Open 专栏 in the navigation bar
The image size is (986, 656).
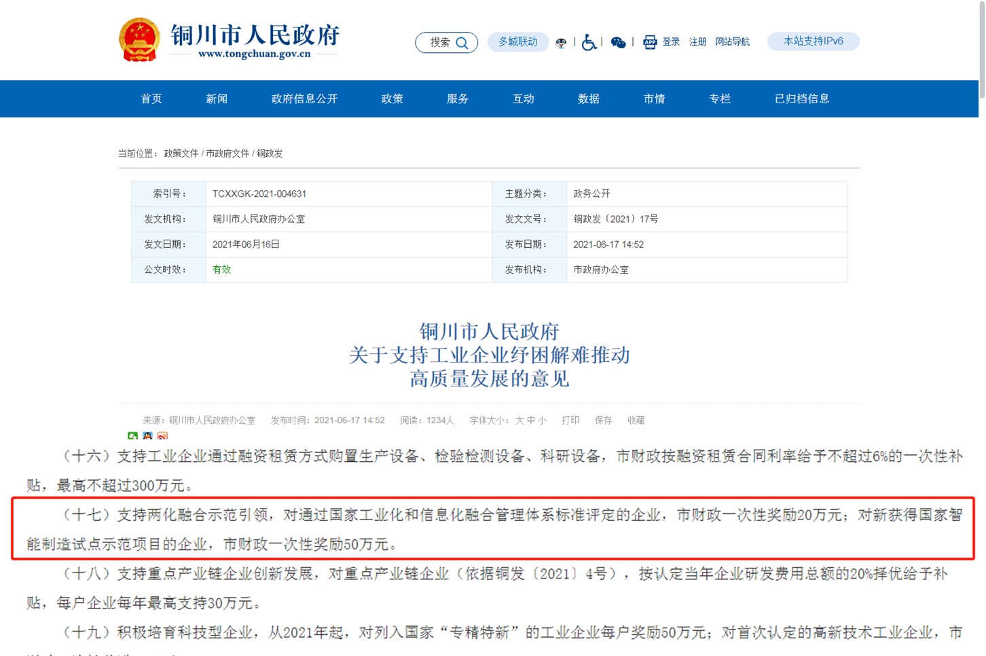(720, 99)
